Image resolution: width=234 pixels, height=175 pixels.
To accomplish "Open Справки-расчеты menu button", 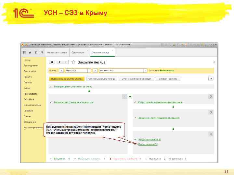I will pyautogui.click(x=168, y=79).
